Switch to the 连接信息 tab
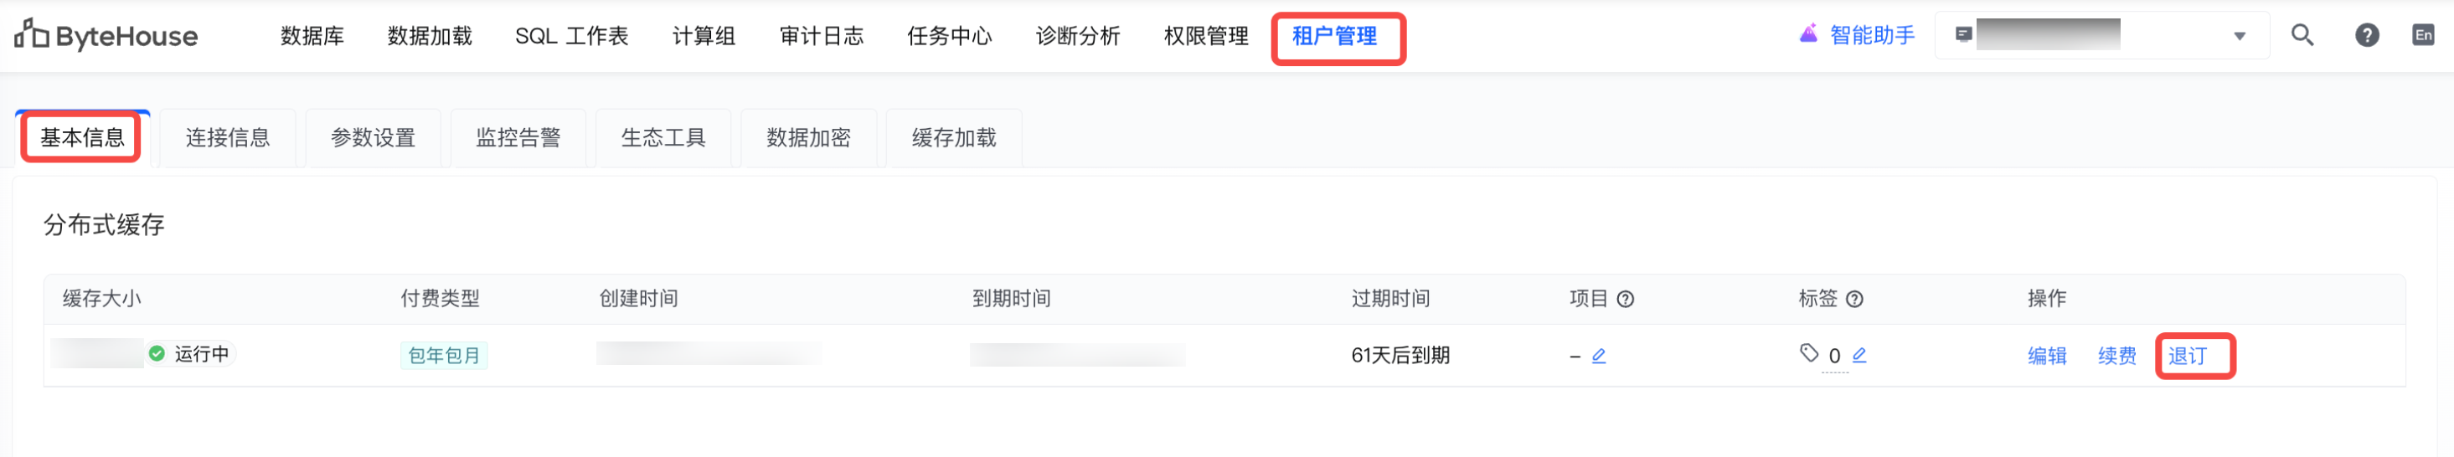 pos(228,138)
